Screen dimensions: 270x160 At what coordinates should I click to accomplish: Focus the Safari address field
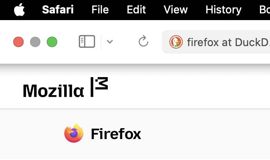tap(216, 42)
